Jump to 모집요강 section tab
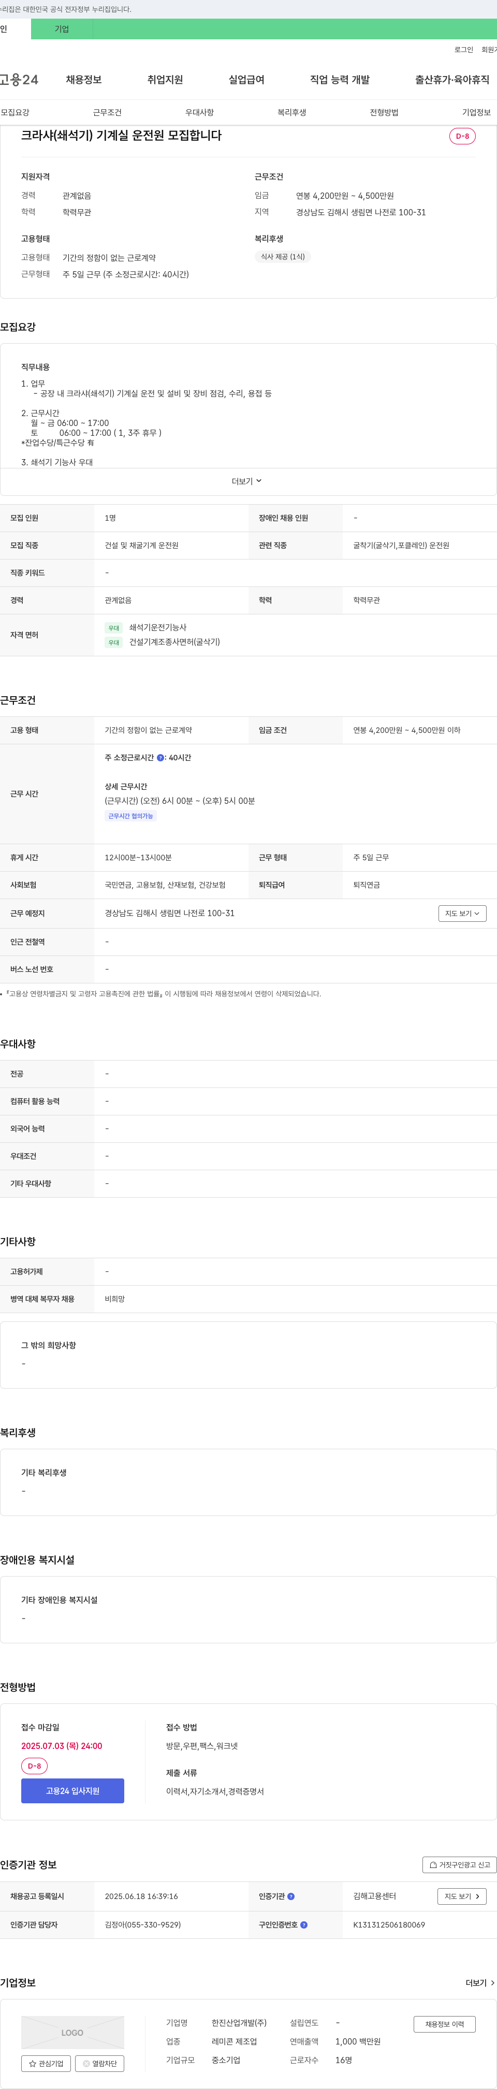Image resolution: width=497 pixels, height=2089 pixels. (x=14, y=113)
